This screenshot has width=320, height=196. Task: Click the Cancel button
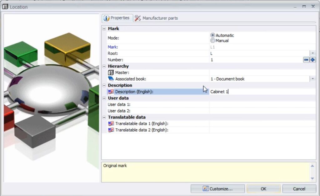pos(299,189)
